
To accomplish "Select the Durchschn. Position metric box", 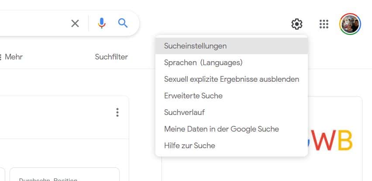I will tap(64, 175).
